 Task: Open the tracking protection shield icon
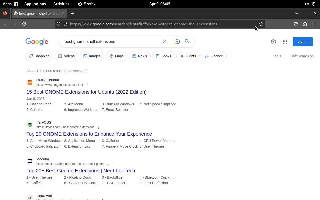click(x=59, y=24)
